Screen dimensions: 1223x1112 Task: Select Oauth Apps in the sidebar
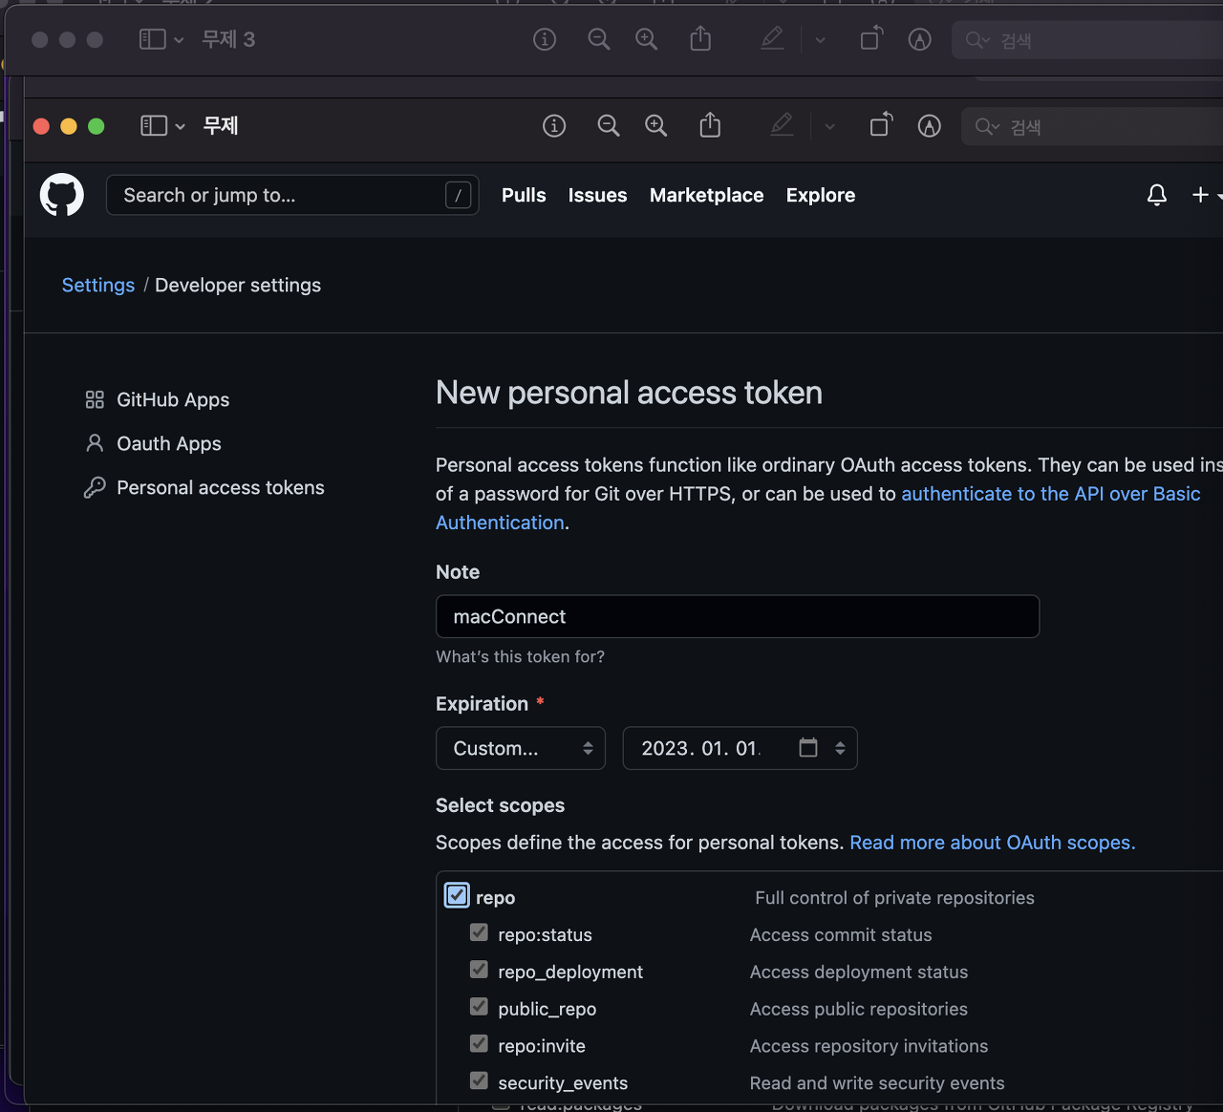[x=169, y=443]
